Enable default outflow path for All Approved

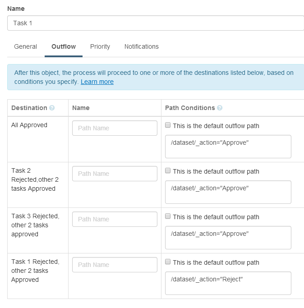(x=168, y=125)
